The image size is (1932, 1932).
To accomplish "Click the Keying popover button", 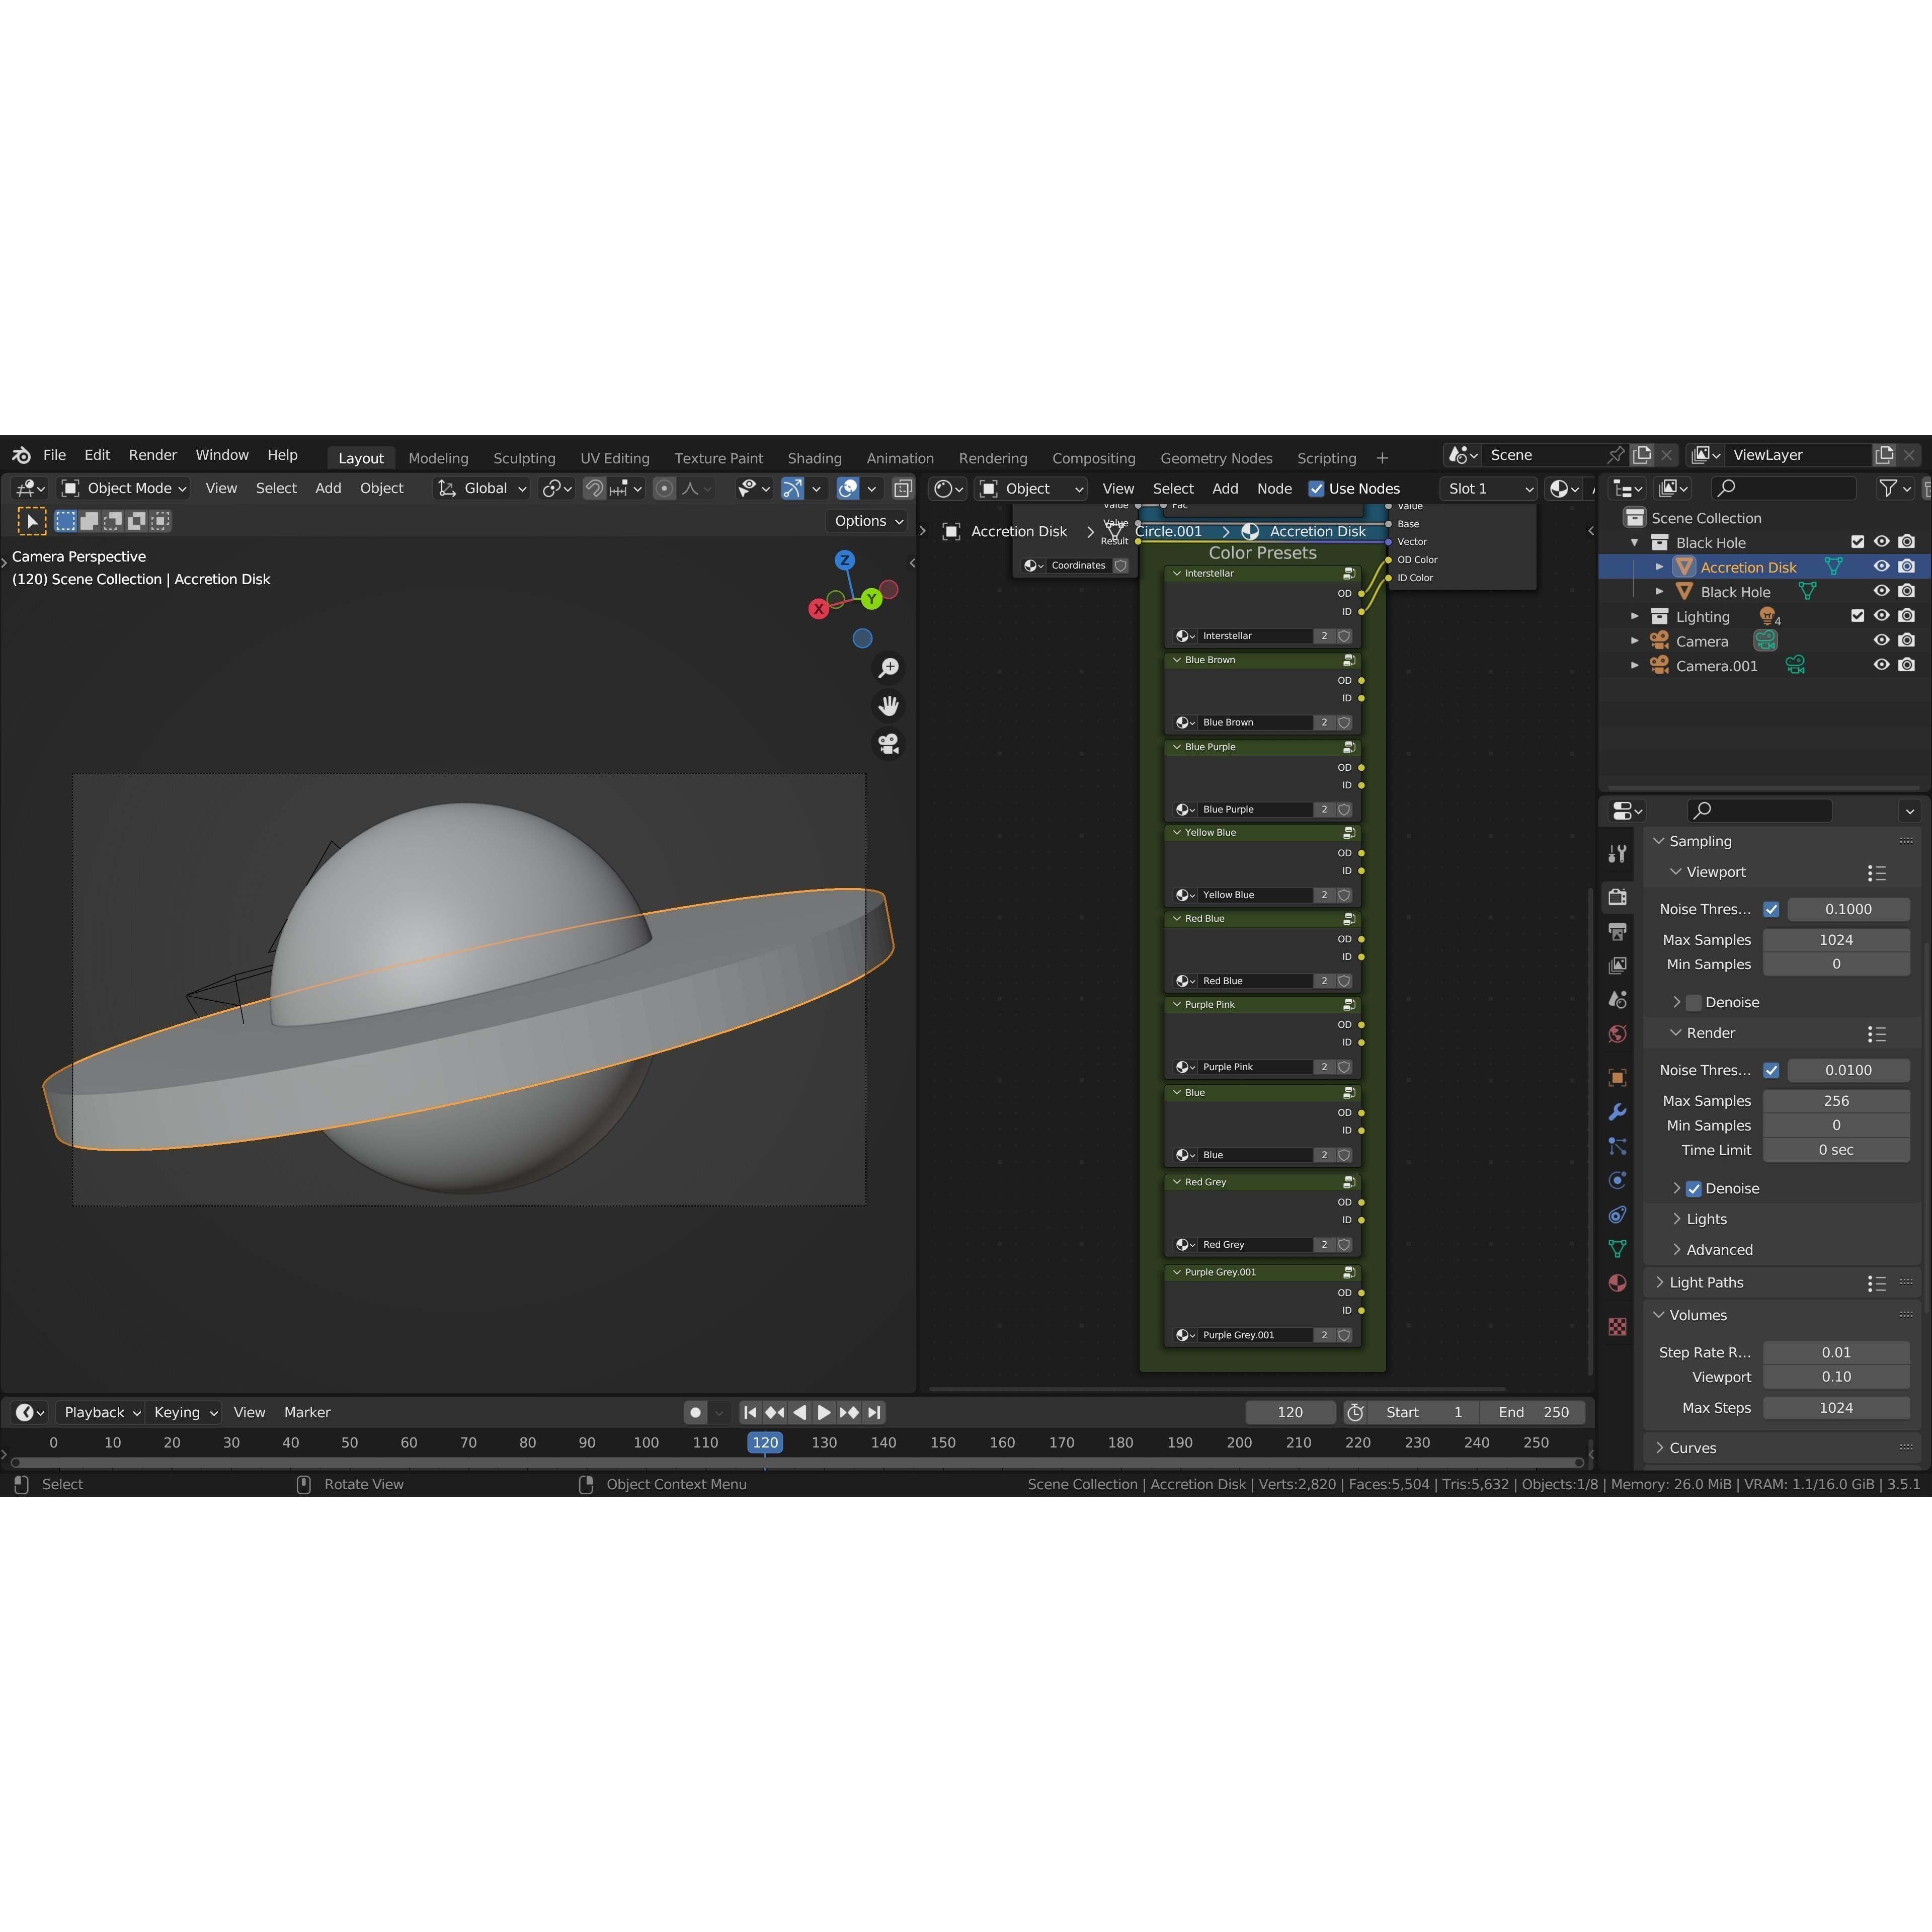I will (185, 1412).
